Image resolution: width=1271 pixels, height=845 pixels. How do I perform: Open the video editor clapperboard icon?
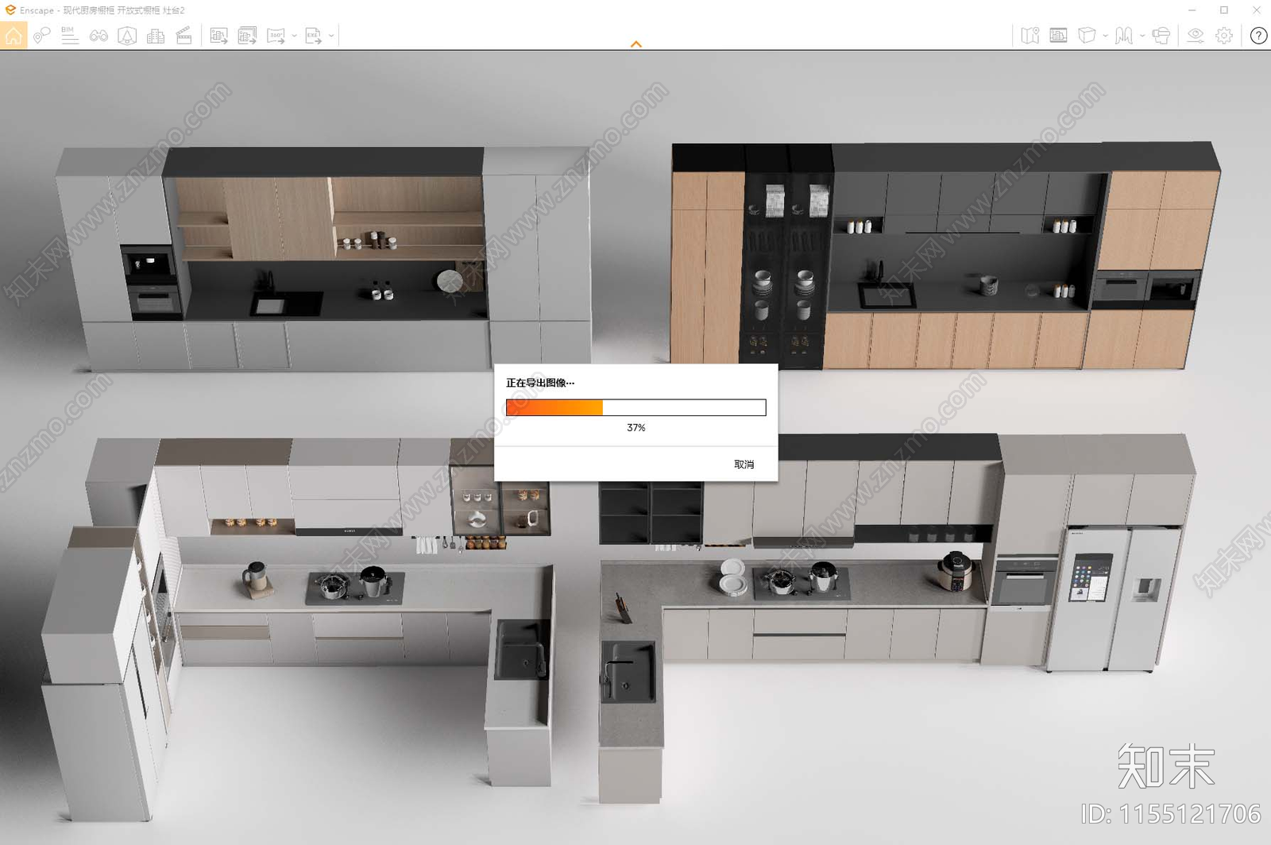[x=184, y=36]
